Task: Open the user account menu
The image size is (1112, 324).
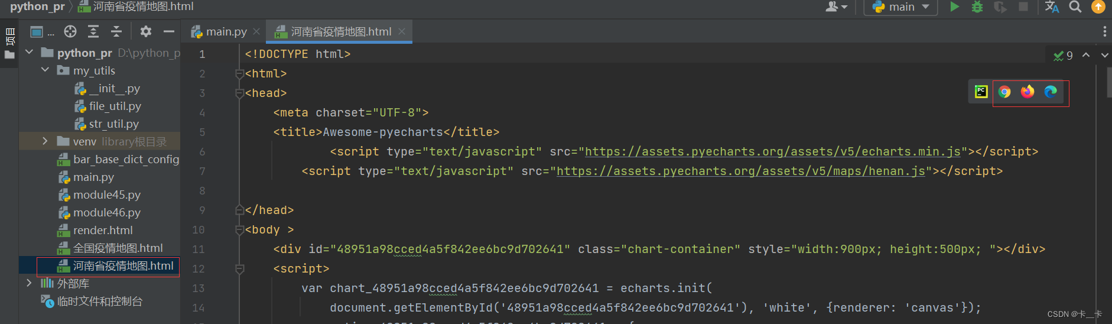Action: click(x=836, y=7)
